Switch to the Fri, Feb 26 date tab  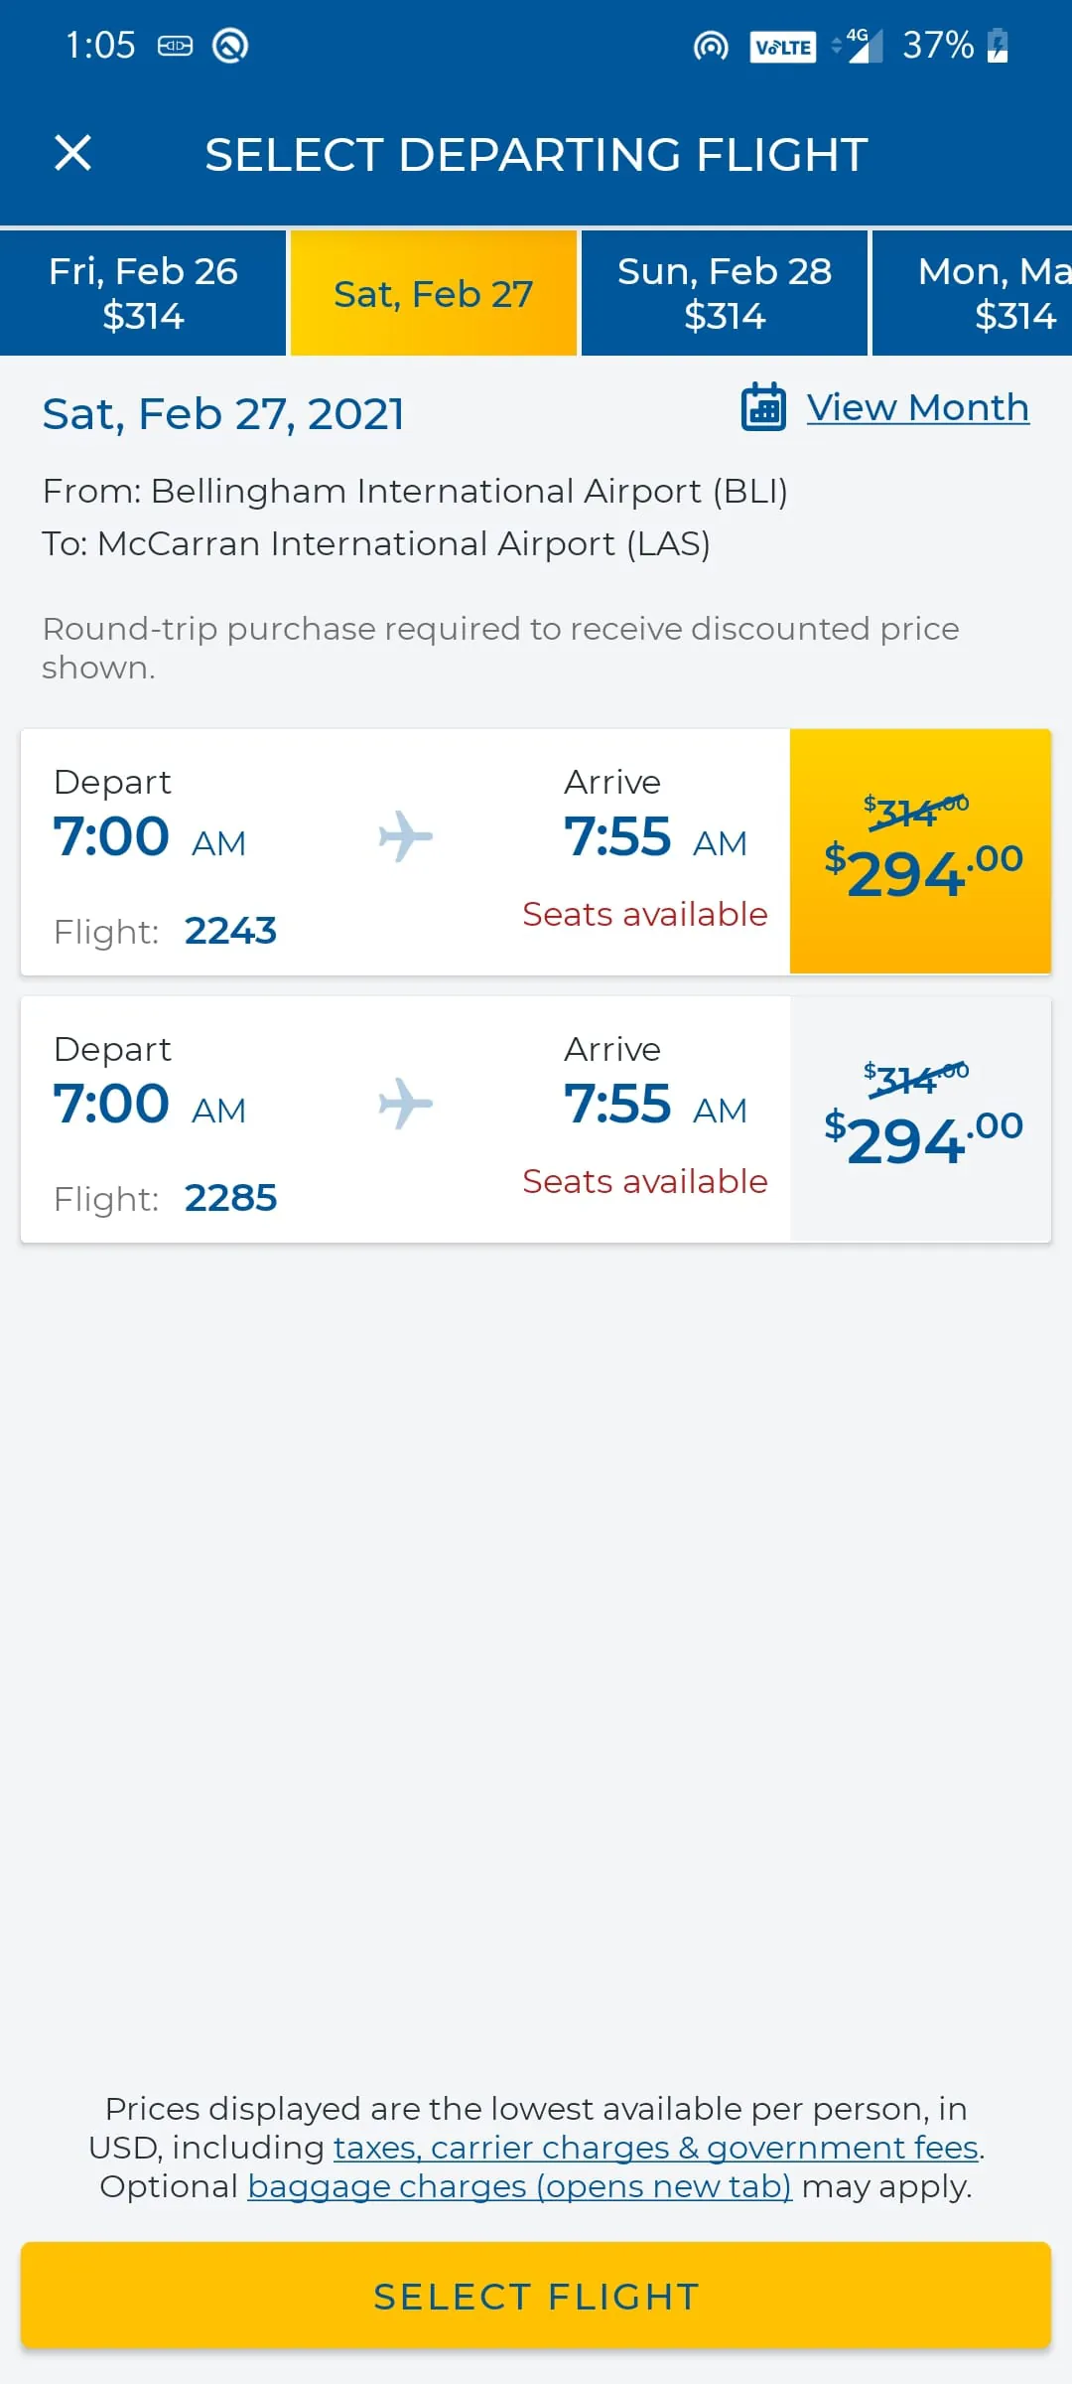click(143, 293)
